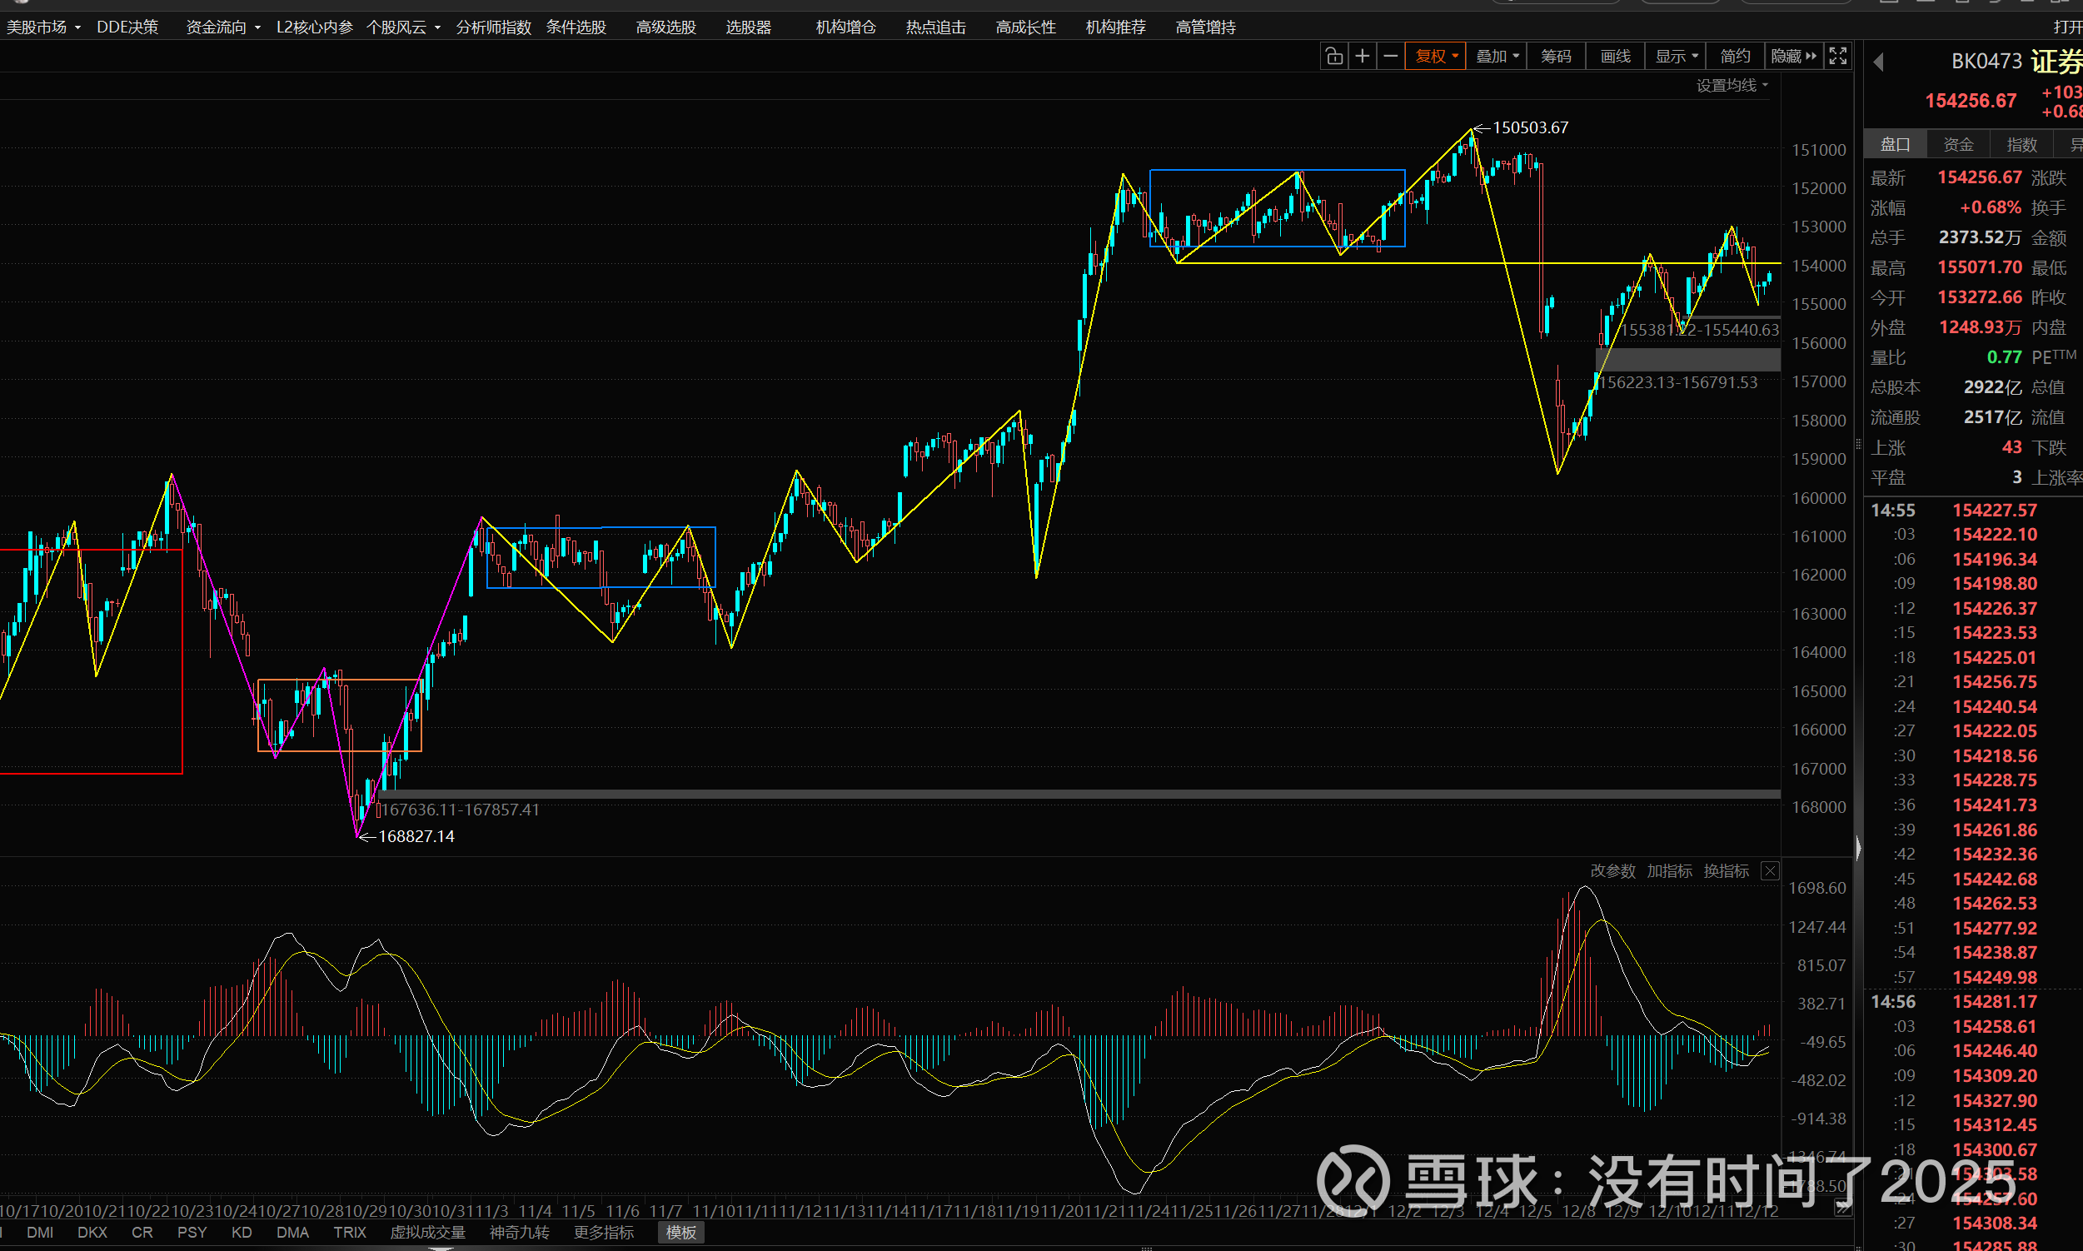Toggle the 简约 simple view mode
This screenshot has width=2083, height=1251.
[1735, 57]
